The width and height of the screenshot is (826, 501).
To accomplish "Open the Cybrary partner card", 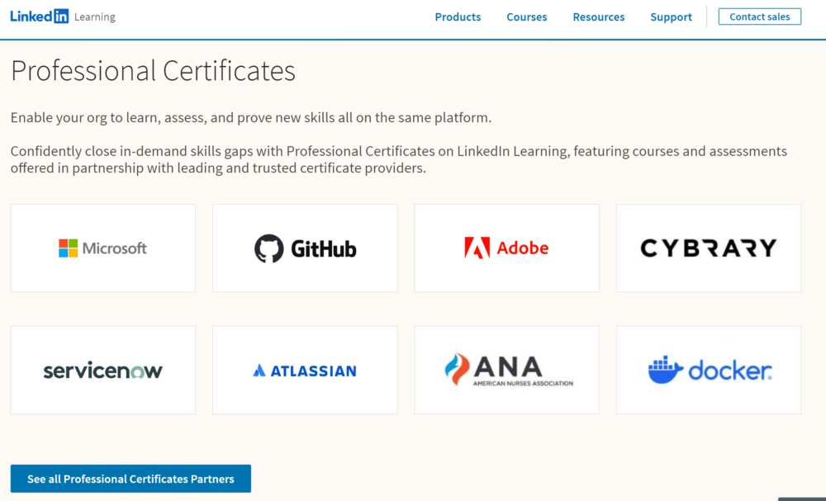I will pos(708,248).
